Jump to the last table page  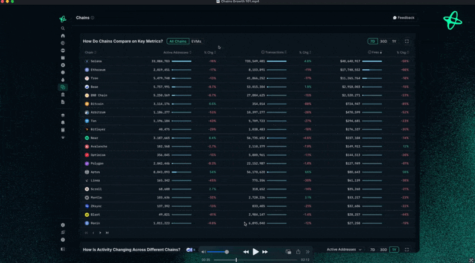(107, 233)
